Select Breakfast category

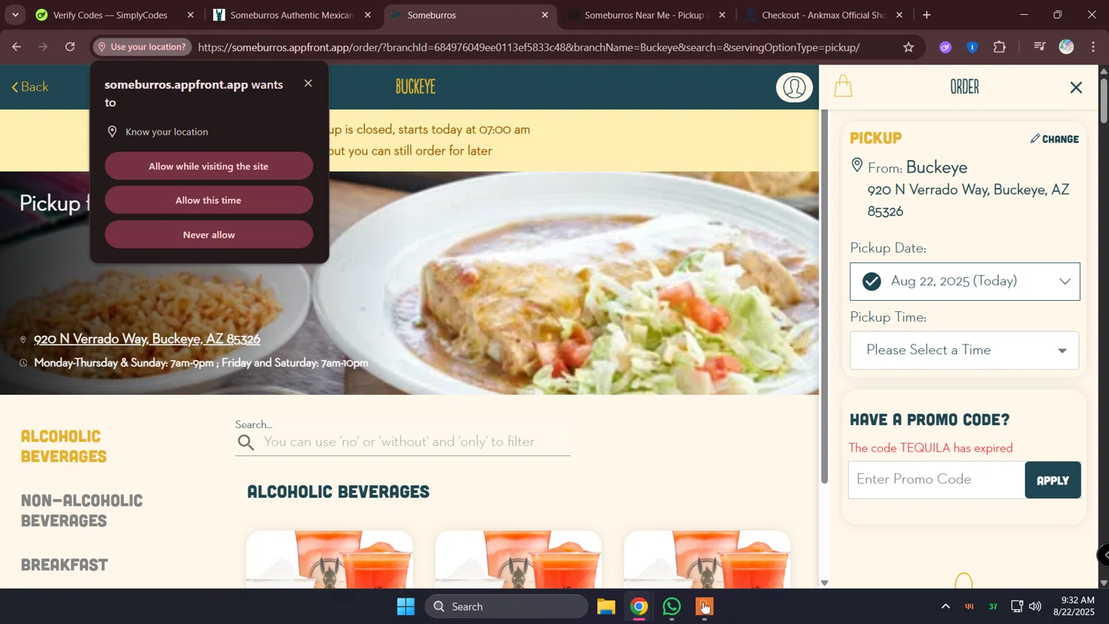[64, 565]
